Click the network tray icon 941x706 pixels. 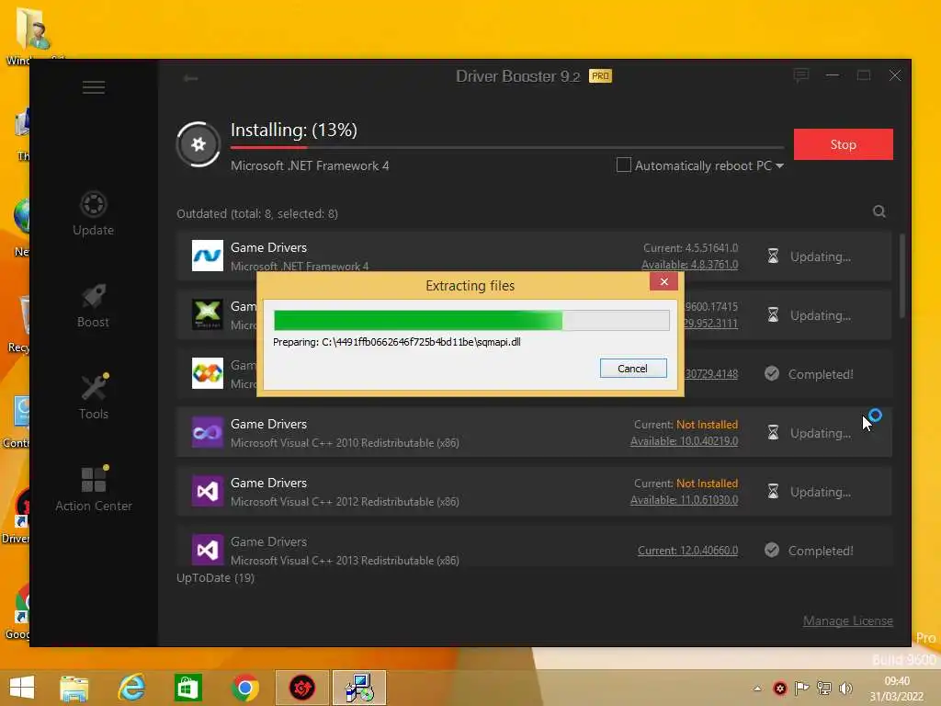(x=824, y=689)
